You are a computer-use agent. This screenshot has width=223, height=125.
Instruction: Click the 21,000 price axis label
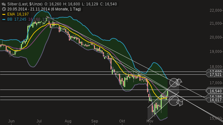(x=216, y=23)
